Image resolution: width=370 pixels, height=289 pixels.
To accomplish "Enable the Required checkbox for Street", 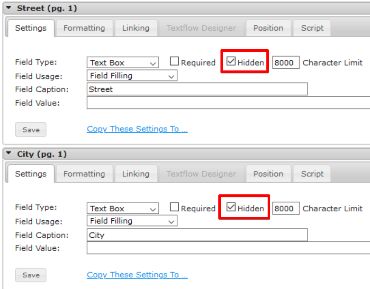I will click(x=174, y=61).
